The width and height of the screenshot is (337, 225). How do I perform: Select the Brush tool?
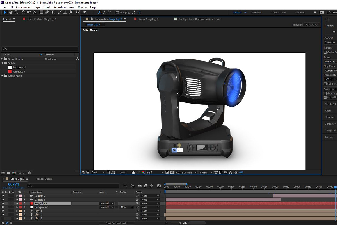click(60, 12)
